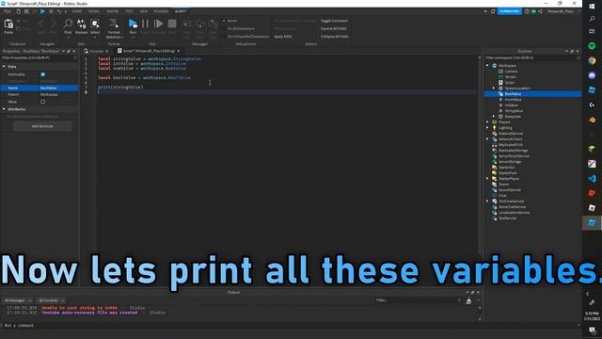The image size is (602, 339).
Task: Select IntValue in Explorer tree
Action: tap(511, 105)
